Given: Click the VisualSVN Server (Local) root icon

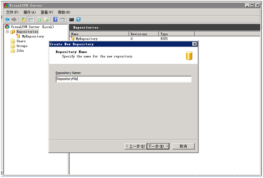Looking at the screenshot, I should tap(7, 27).
